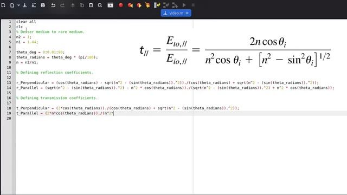Screen dimensions: 347x195
Task: Click the t_Perpendicular variable name
Action: (x=33, y=108)
